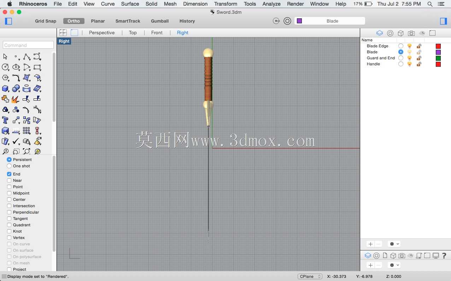The height and width of the screenshot is (281, 451).
Task: Open the Surface menu
Action: tap(130, 4)
